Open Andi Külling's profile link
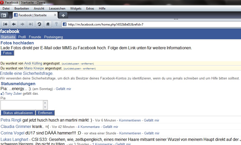 (33, 63)
